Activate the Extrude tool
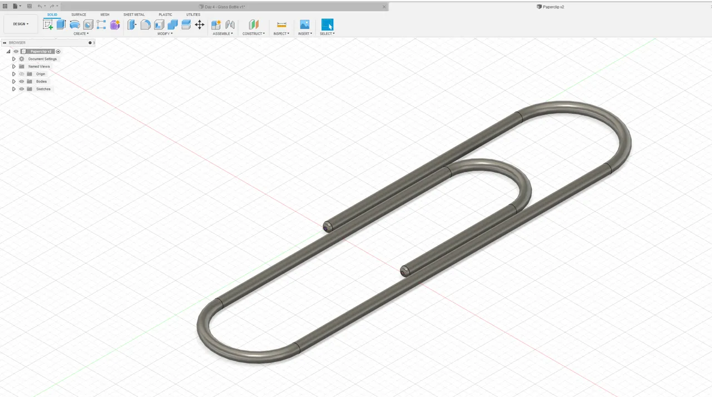 [x=61, y=24]
